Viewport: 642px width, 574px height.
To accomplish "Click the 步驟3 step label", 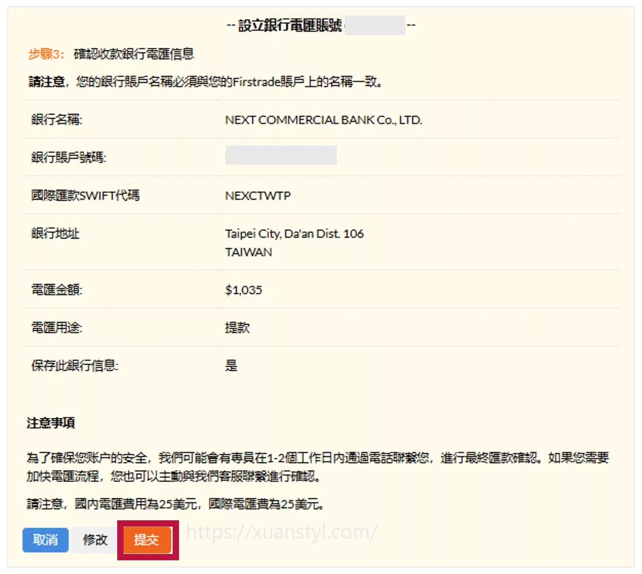I will point(46,54).
